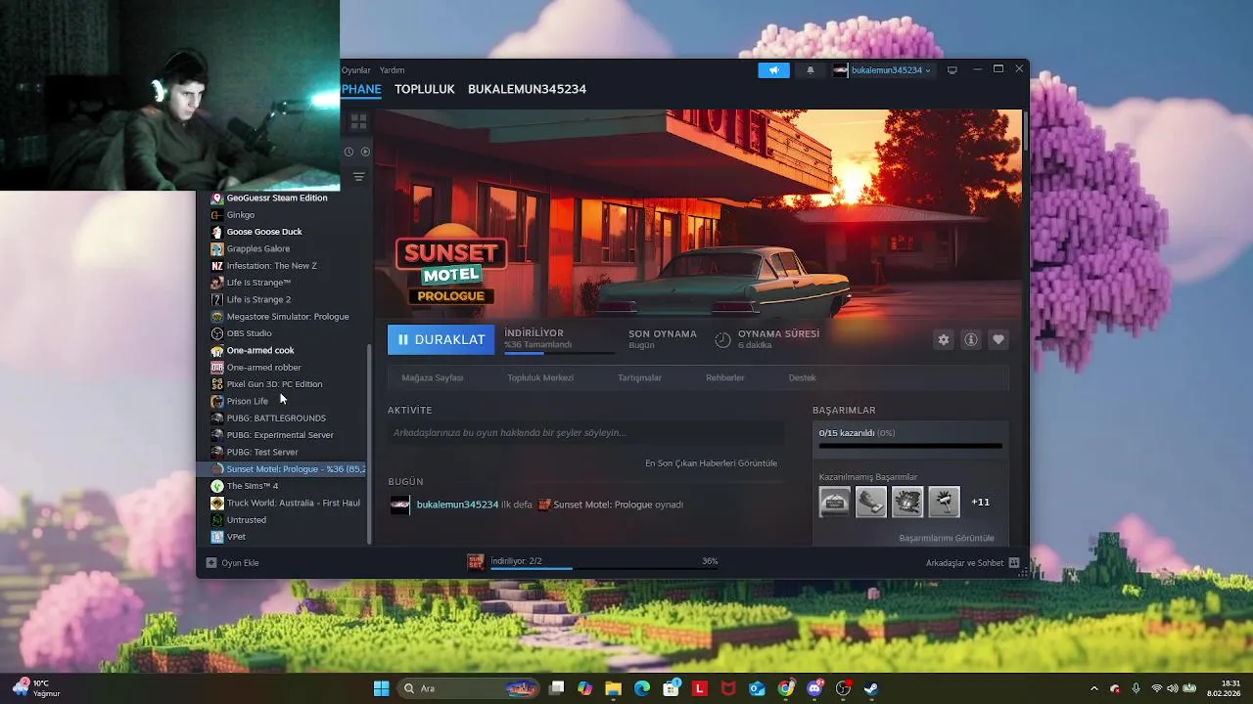Viewport: 1253px width, 704px height.
Task: Open the Destek tab
Action: (x=802, y=377)
